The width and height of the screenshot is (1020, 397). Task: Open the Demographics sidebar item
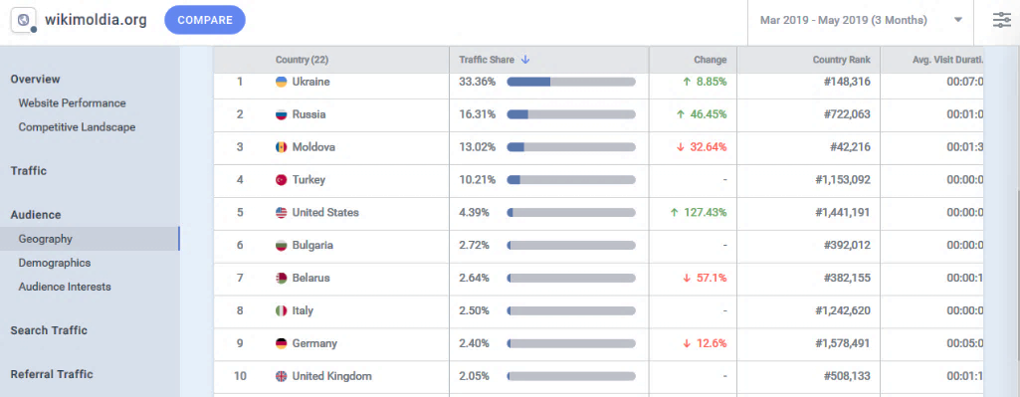(x=55, y=263)
